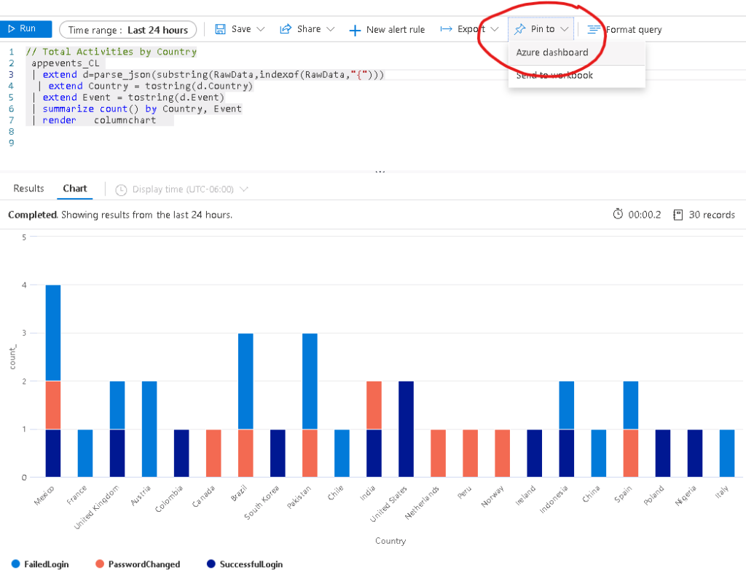Click the Save floppy disk icon
The width and height of the screenshot is (746, 578).
click(x=220, y=30)
